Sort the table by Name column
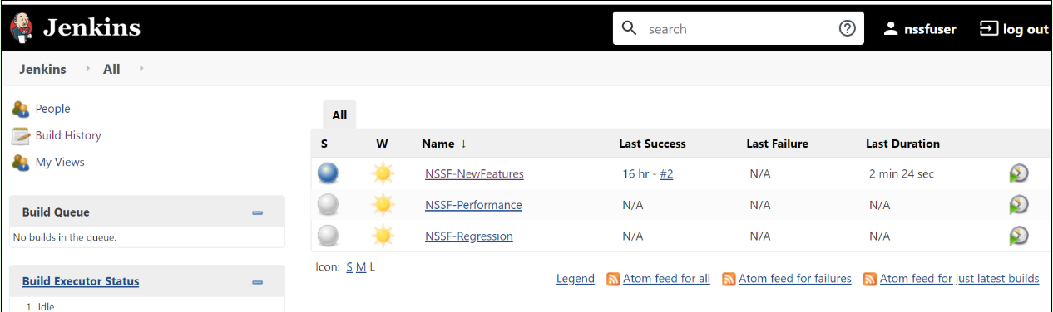This screenshot has height=312, width=1053. (x=444, y=144)
